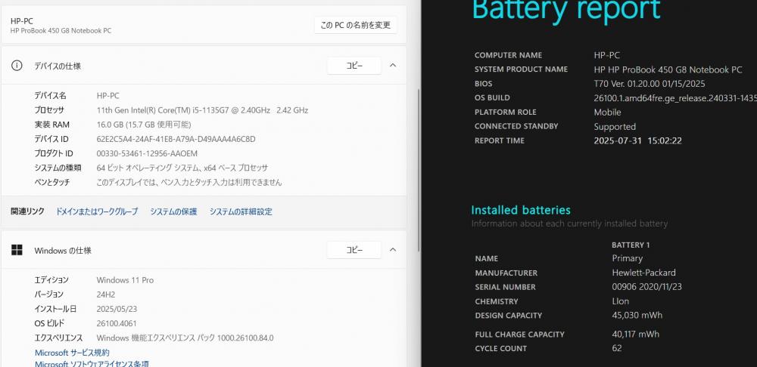Click the BATTERY 1 column header
The image size is (757, 367).
(631, 245)
